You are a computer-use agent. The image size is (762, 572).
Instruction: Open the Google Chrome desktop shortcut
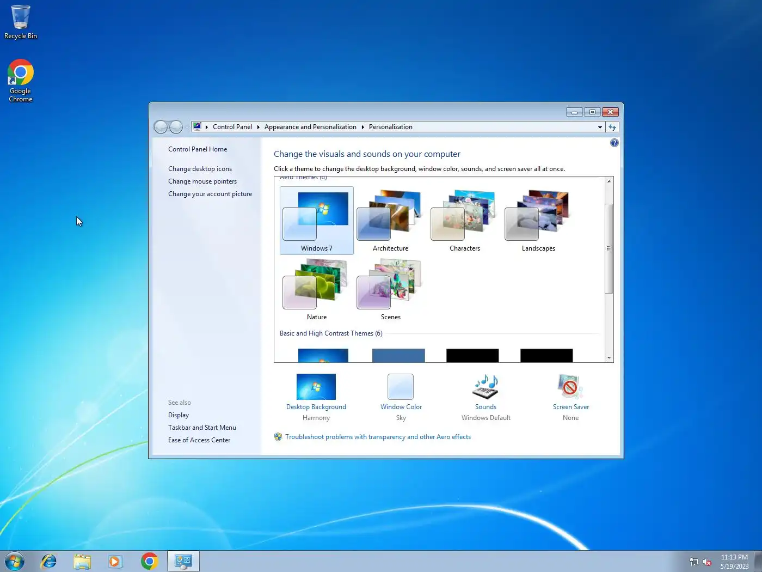click(21, 81)
